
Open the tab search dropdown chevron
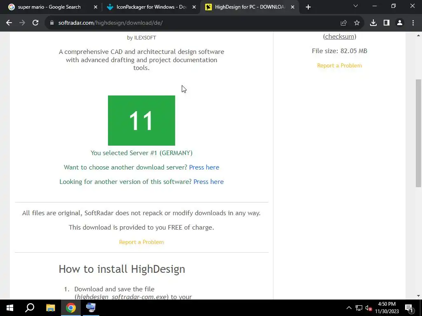[356, 6]
